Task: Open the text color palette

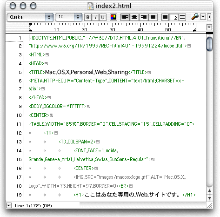Action: (113, 17)
